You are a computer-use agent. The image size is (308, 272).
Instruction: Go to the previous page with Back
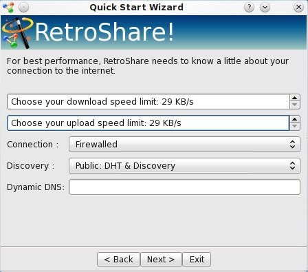coord(118,260)
